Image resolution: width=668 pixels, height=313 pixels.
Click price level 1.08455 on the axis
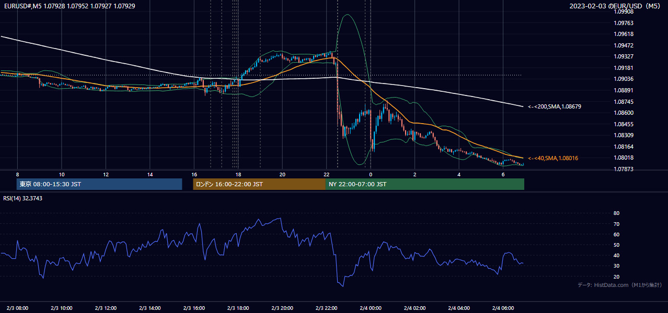623,124
